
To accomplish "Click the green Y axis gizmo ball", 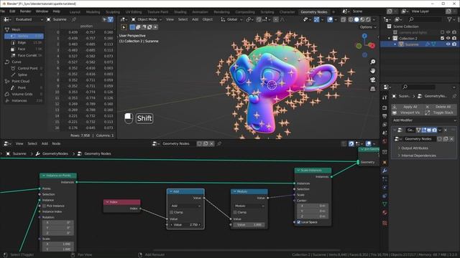I will [359, 46].
